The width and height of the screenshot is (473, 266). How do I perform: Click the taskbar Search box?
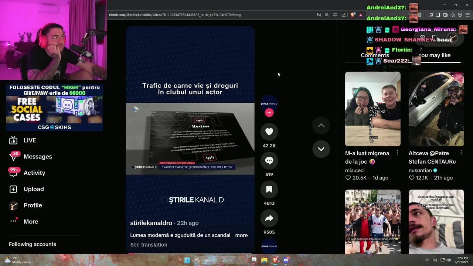tap(221, 260)
